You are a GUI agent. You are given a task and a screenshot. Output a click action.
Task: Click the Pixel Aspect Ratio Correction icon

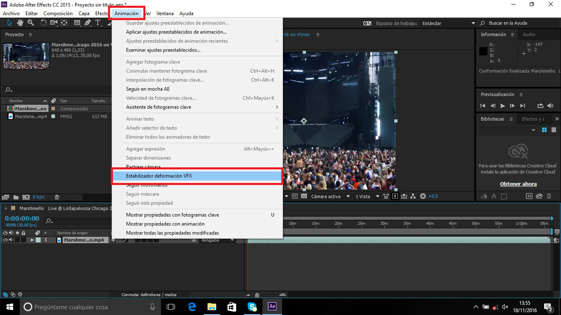386,196
